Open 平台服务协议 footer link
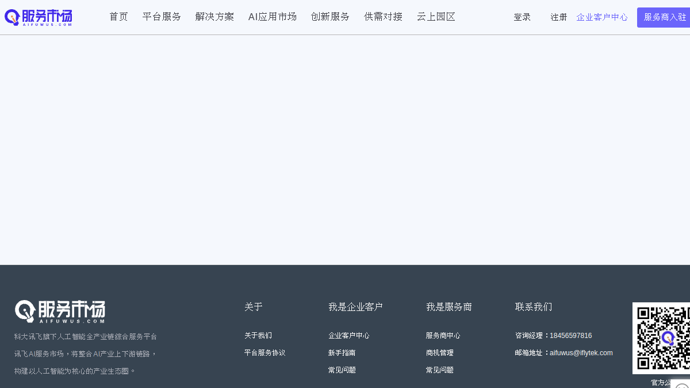Image resolution: width=690 pixels, height=388 pixels. 264,353
